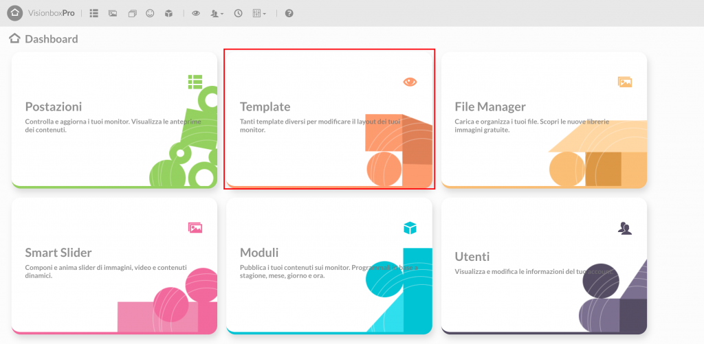
Task: Expand the sliders settings dropdown in toolbar
Action: pos(259,13)
